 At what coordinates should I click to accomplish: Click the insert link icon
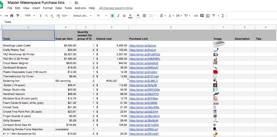(196, 16)
